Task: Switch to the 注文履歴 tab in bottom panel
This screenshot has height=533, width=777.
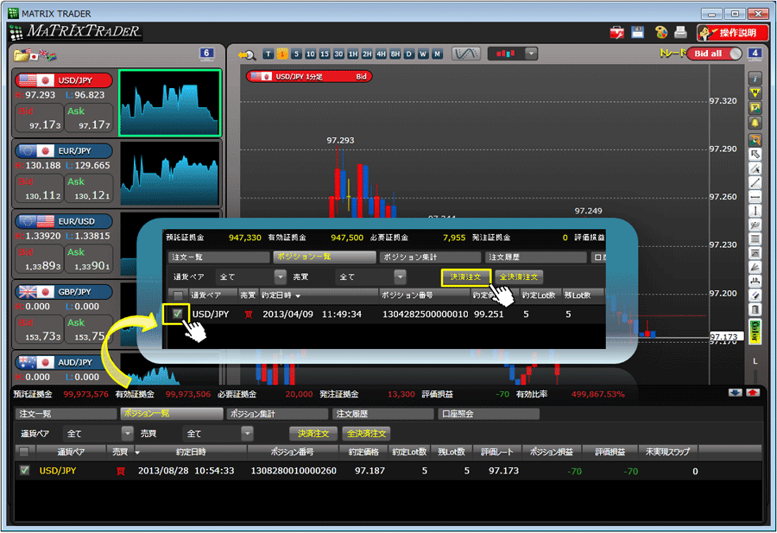Action: click(382, 414)
